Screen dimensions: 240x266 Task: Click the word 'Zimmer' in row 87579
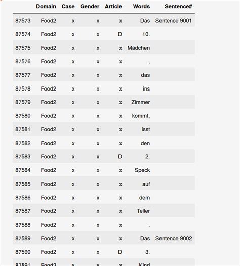(x=141, y=102)
